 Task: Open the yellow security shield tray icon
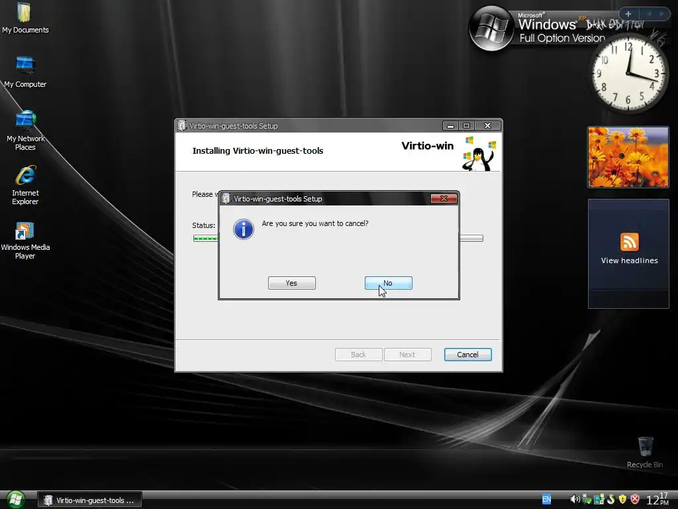click(622, 500)
